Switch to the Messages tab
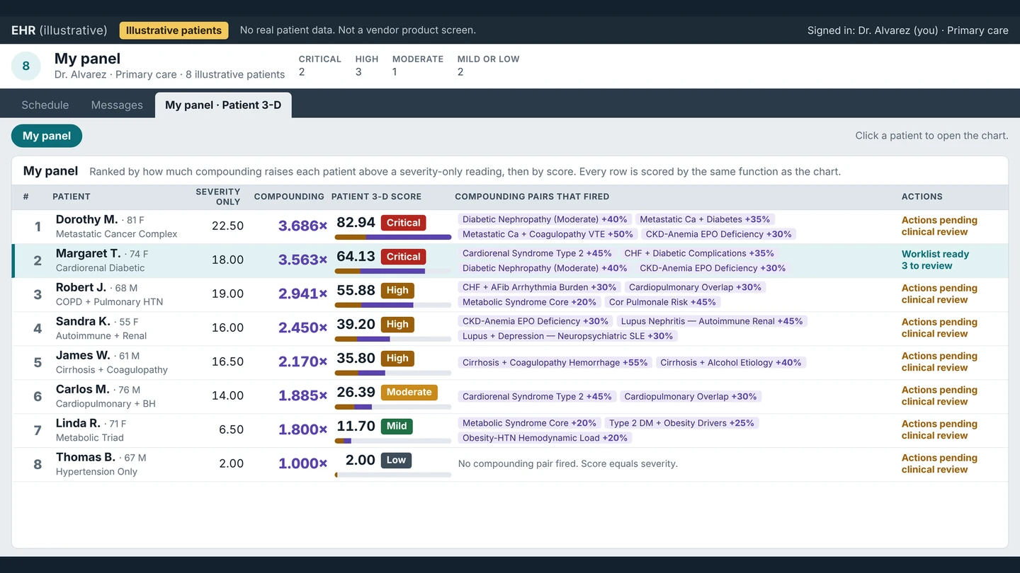1020x573 pixels. point(117,105)
